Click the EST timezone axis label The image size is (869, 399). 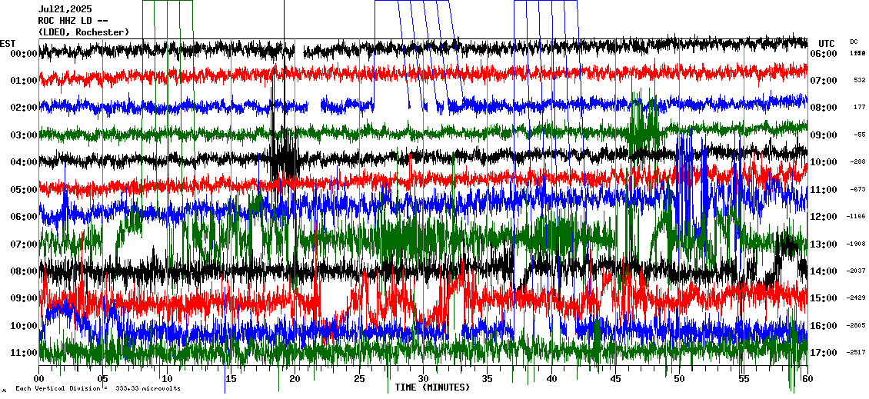pos(8,43)
